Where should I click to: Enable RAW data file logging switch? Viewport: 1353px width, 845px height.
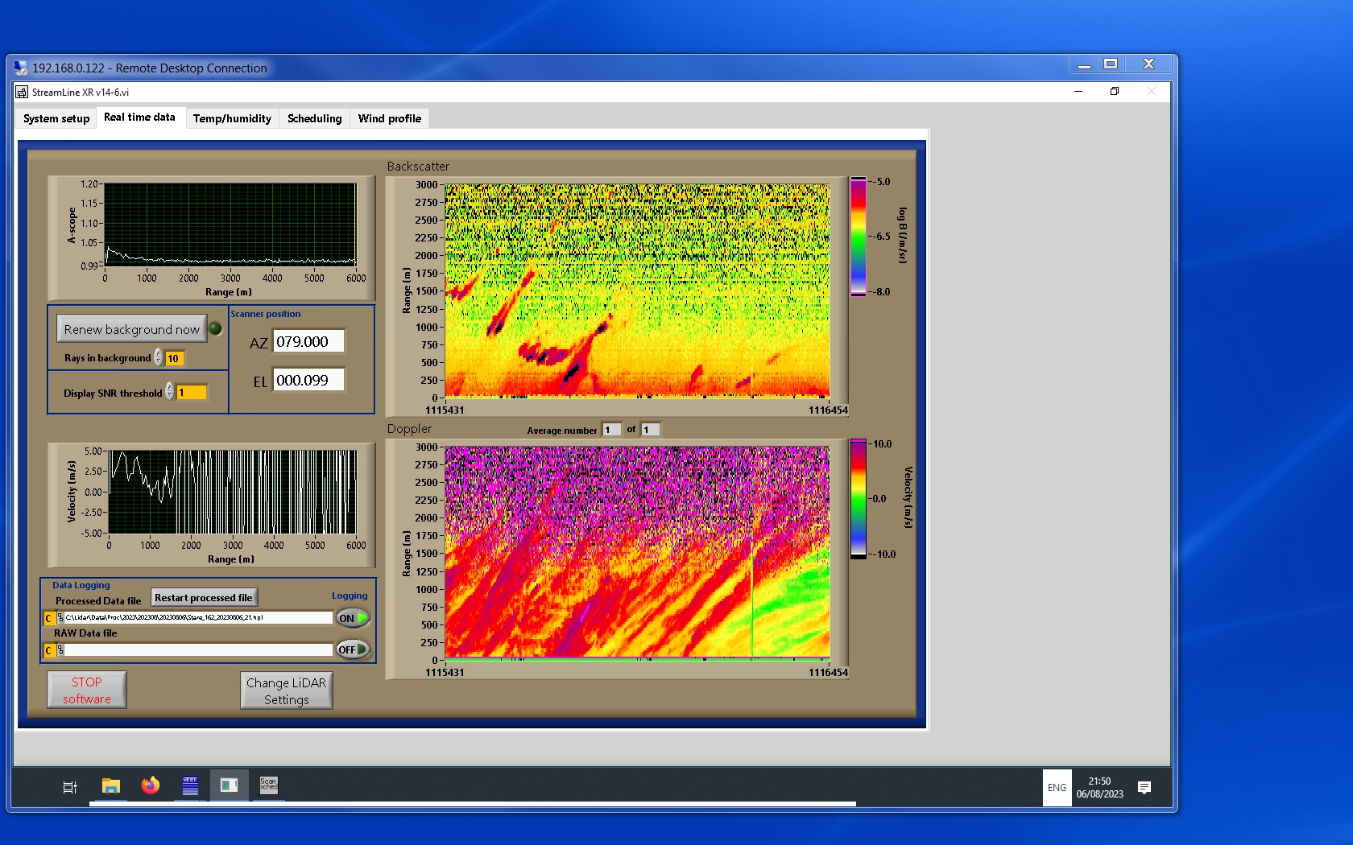point(353,649)
